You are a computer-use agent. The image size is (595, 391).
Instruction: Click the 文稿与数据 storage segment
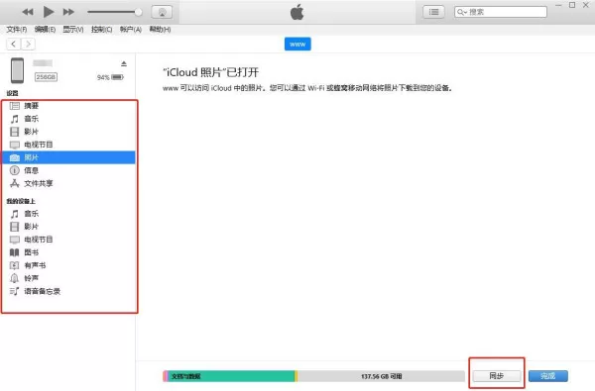pyautogui.click(x=231, y=376)
